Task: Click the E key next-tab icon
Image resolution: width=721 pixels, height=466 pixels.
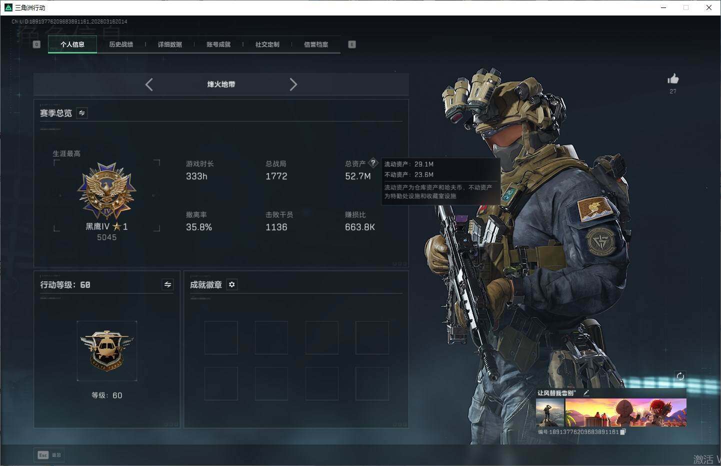Action: point(352,44)
